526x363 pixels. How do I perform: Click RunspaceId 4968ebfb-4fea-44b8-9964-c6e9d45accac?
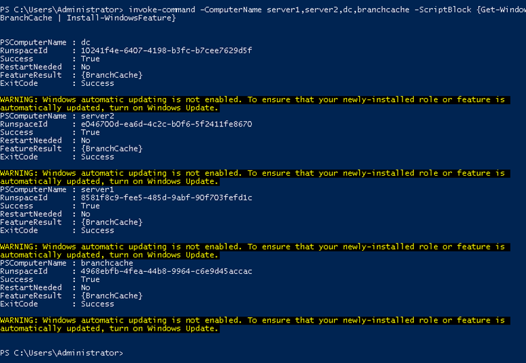pyautogui.click(x=166, y=271)
